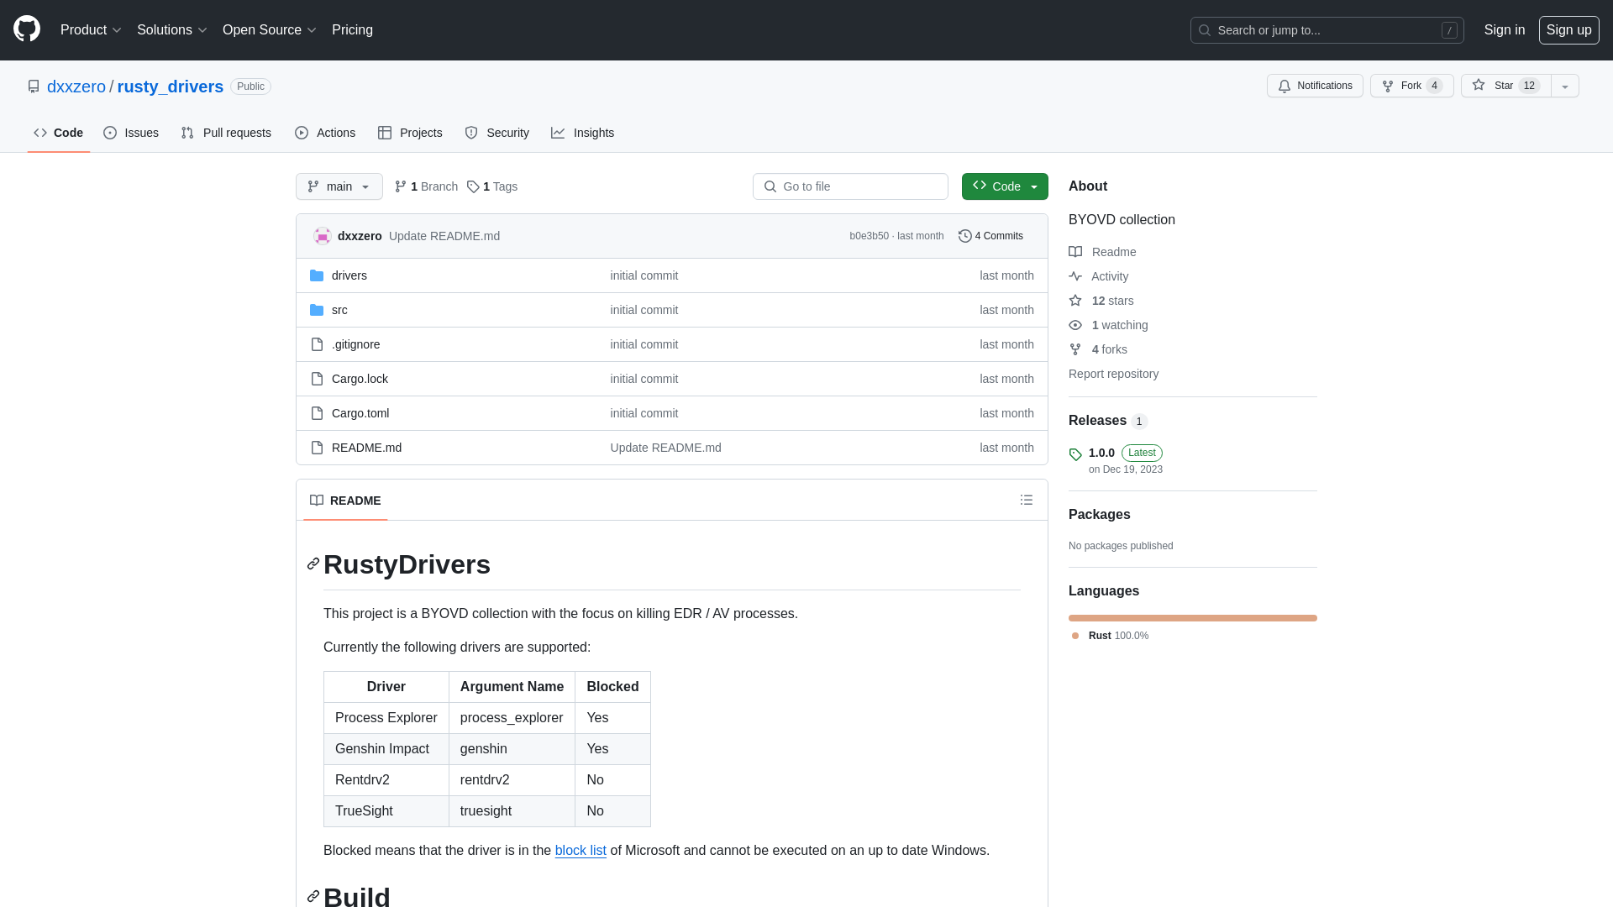Click the search magnifier icon in header

pos(1205,30)
